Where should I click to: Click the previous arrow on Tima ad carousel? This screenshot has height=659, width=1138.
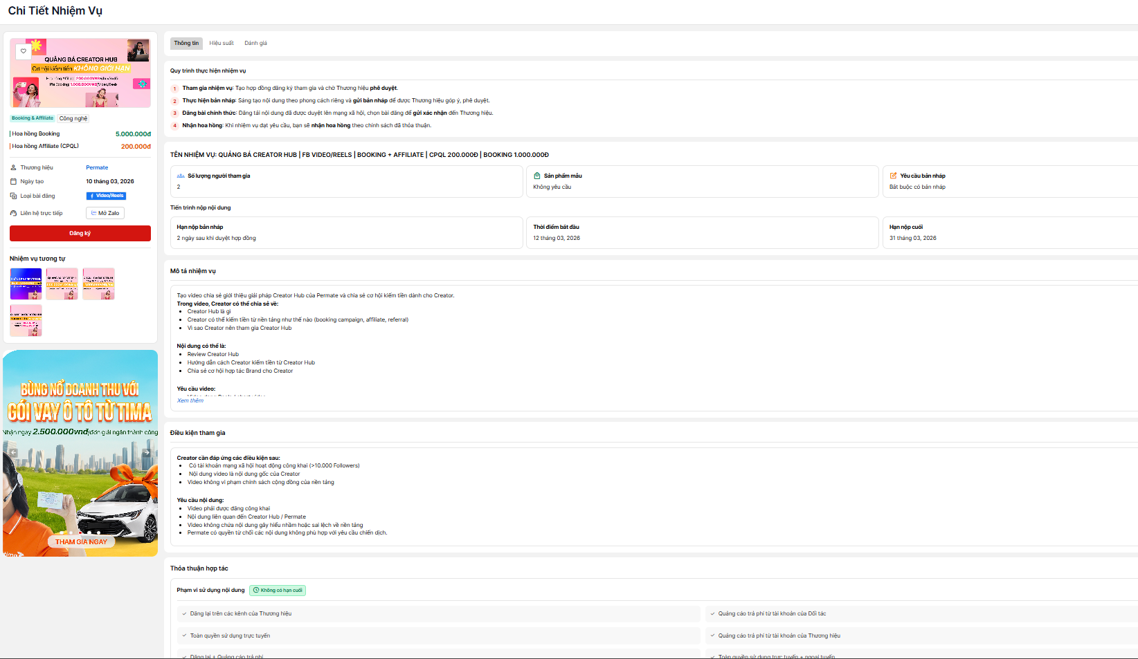[13, 453]
